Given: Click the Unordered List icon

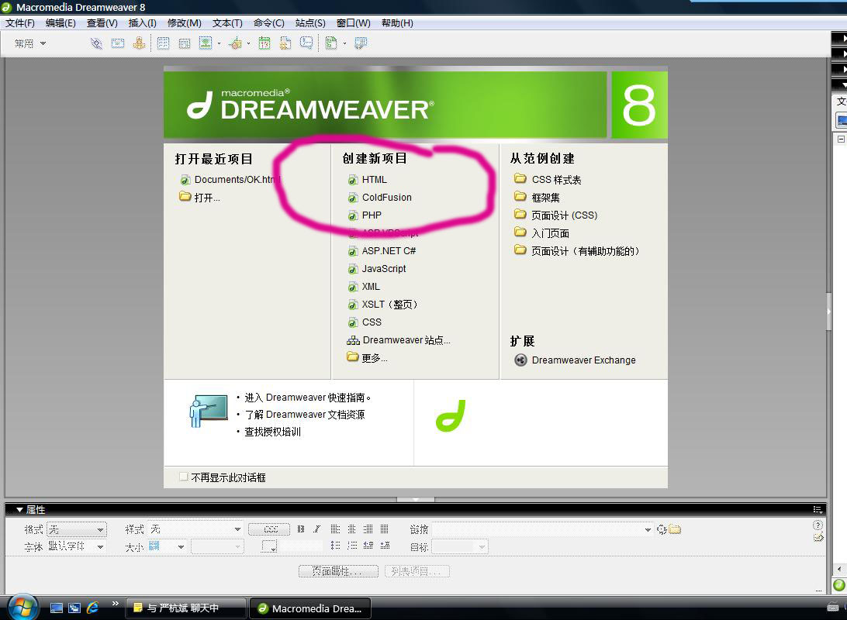Looking at the screenshot, I should [x=335, y=546].
